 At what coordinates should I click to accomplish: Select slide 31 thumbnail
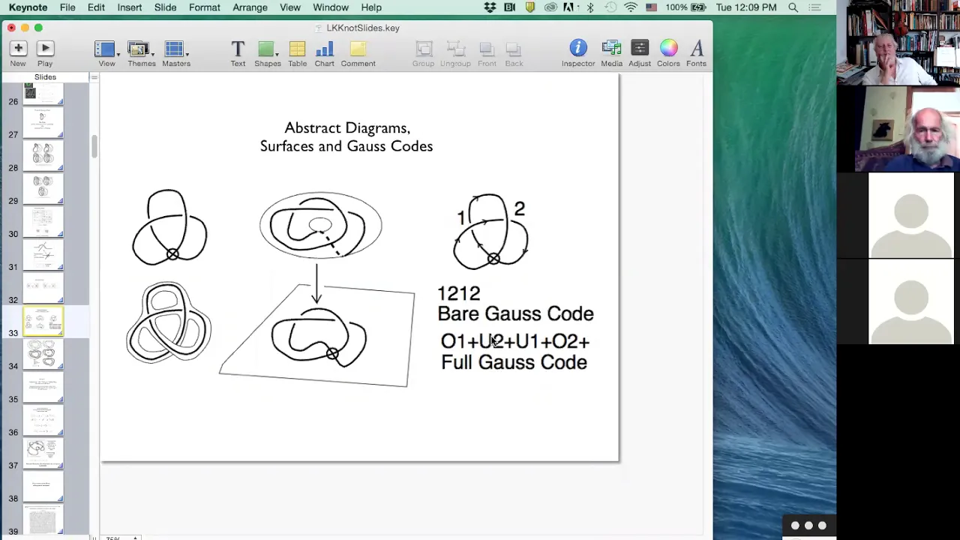pyautogui.click(x=43, y=254)
